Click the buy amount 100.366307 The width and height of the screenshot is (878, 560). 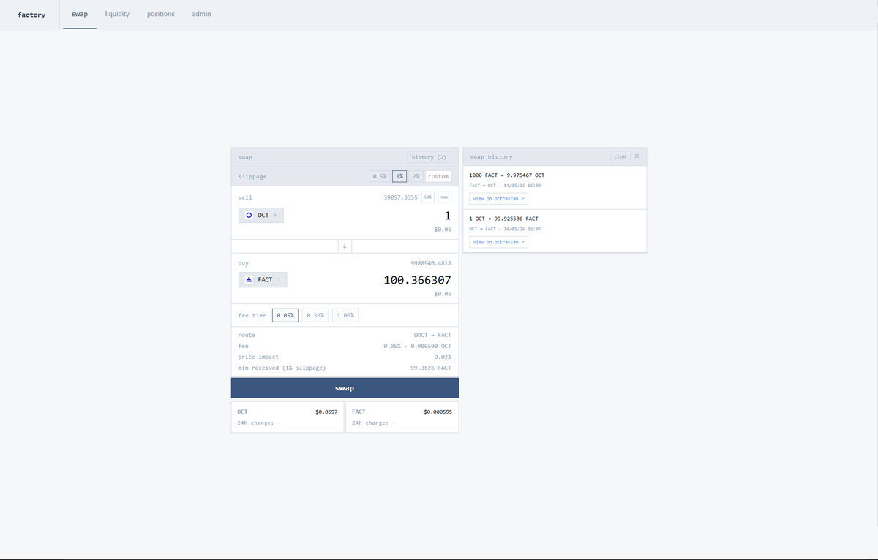point(418,280)
